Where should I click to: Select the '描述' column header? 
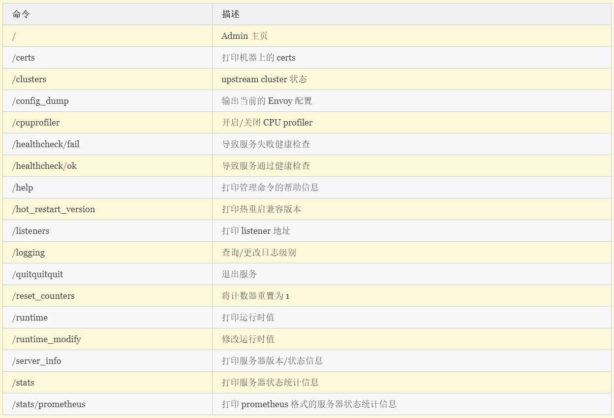click(x=411, y=14)
